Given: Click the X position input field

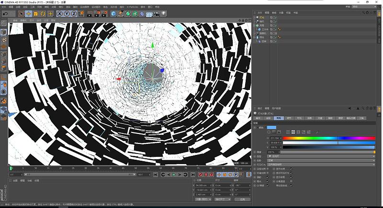Looking at the screenshot, I should click(x=202, y=185).
